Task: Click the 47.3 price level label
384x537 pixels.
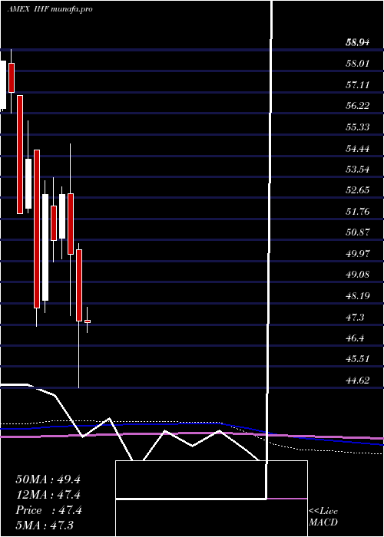Action: 355,317
